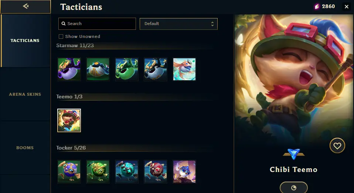Select the purple Starmaw tactician
This screenshot has width=354, height=193.
coord(69,69)
